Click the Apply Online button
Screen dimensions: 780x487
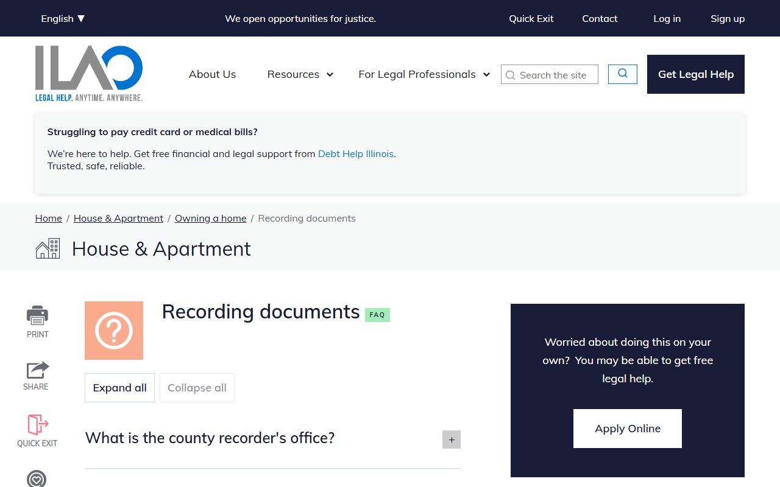(628, 429)
